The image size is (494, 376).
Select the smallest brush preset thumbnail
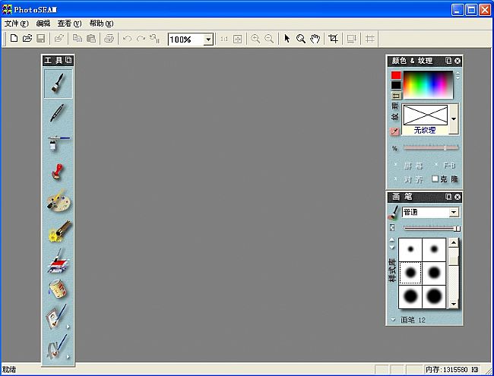pyautogui.click(x=410, y=249)
